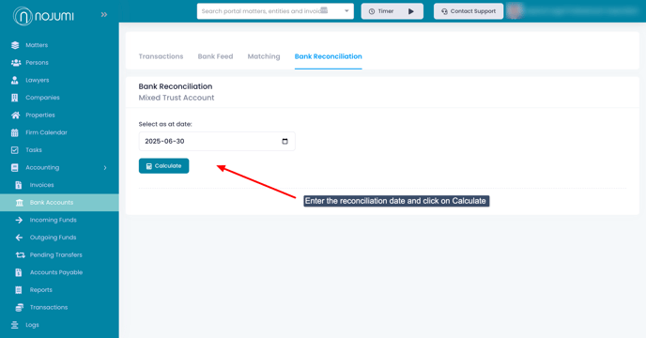646x338 pixels.
Task: Click the date field showing 2025-06-30
Action: click(217, 142)
